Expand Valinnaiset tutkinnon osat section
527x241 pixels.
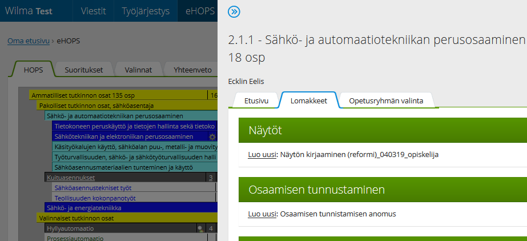[x=77, y=218]
